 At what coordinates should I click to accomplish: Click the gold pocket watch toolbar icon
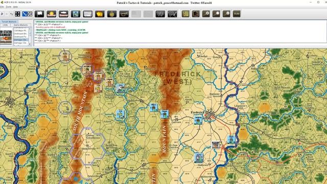click(112, 14)
